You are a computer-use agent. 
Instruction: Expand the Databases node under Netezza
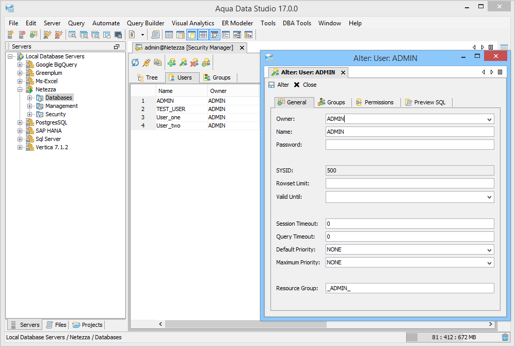tap(29, 98)
